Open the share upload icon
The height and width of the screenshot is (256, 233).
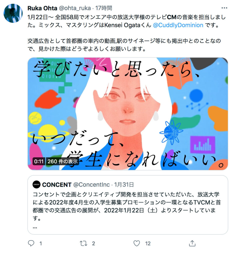click(192, 243)
